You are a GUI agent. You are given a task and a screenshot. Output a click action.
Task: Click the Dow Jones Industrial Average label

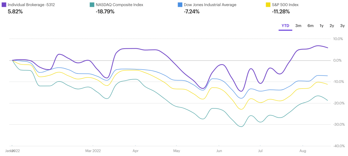pyautogui.click(x=210, y=5)
